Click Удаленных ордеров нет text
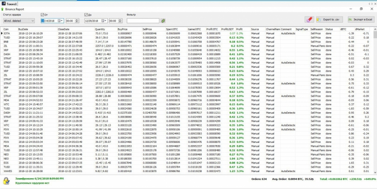 coord(32,183)
